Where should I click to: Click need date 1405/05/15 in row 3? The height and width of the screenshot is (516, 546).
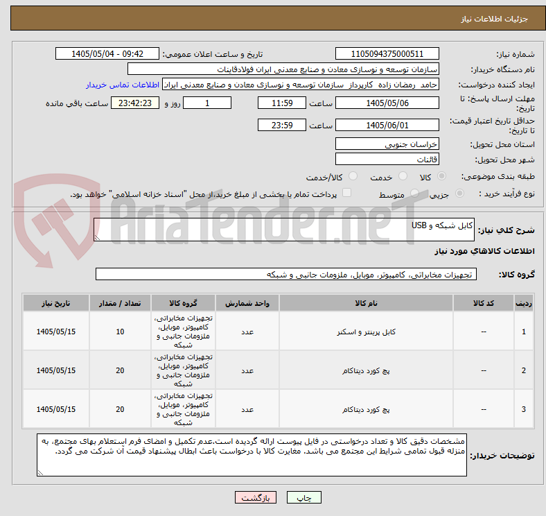[56, 409]
